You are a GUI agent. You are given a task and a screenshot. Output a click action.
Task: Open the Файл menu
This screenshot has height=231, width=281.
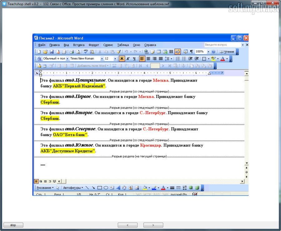[42, 45]
